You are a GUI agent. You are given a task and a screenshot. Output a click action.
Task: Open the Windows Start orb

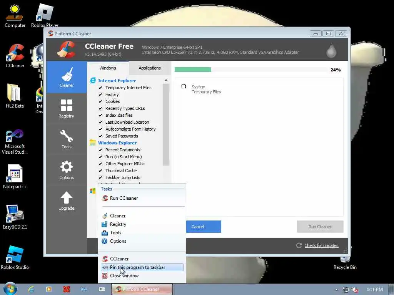pyautogui.click(x=10, y=289)
